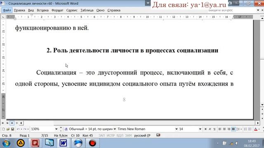Expand the style 'Обычный + 14 pt' dropdown
Image resolution: width=264 pixels, height=148 pixels.
click(115, 129)
